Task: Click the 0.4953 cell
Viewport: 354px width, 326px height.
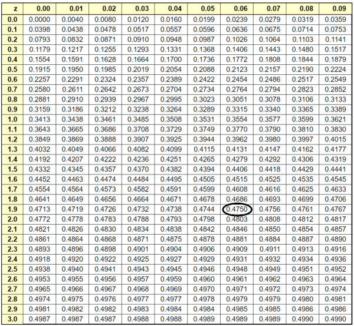Action: pyautogui.click(x=40, y=279)
